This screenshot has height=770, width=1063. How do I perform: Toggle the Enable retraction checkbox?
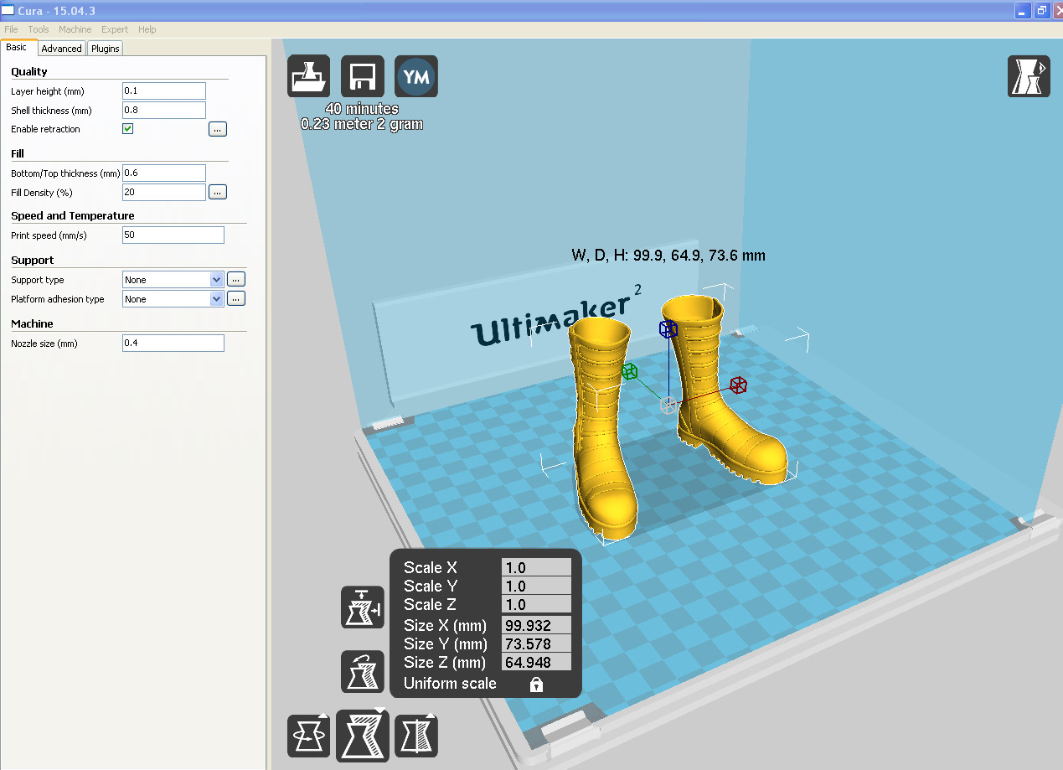click(x=128, y=129)
